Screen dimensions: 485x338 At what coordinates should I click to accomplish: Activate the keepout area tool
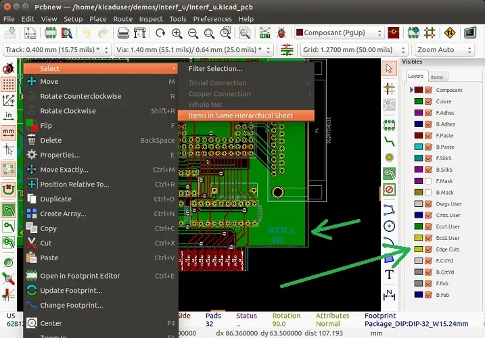pos(390,190)
